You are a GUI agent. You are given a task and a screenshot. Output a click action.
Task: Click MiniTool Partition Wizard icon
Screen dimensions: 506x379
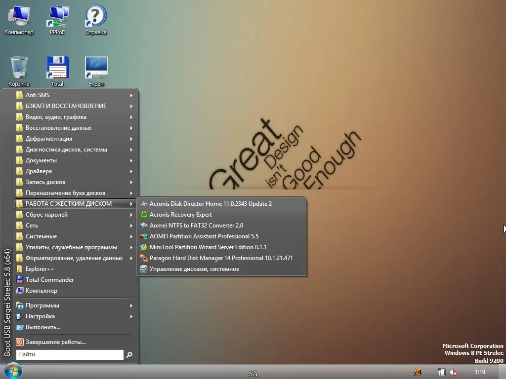tap(144, 247)
